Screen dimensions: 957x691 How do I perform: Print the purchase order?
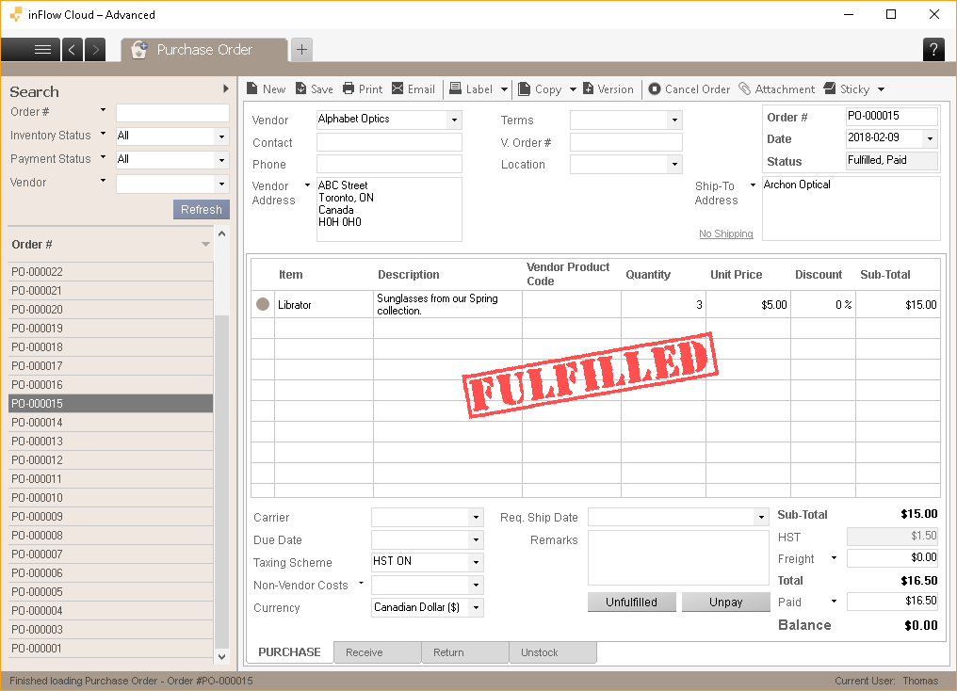(x=362, y=88)
